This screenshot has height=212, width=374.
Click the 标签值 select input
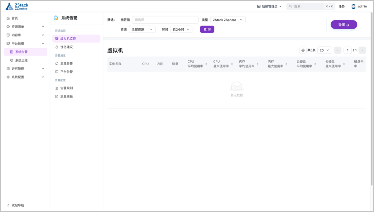165,20
